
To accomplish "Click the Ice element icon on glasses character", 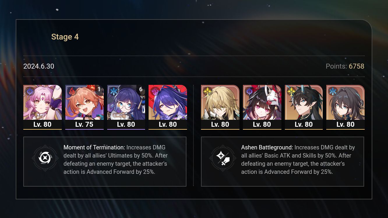I will coord(113,91).
